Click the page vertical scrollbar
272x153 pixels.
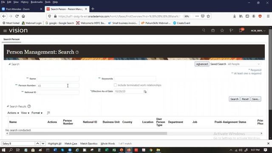tap(270, 69)
